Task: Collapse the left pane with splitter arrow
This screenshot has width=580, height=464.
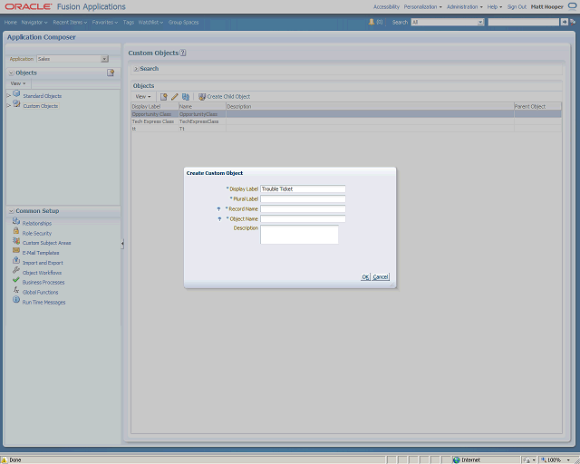Action: click(x=122, y=244)
